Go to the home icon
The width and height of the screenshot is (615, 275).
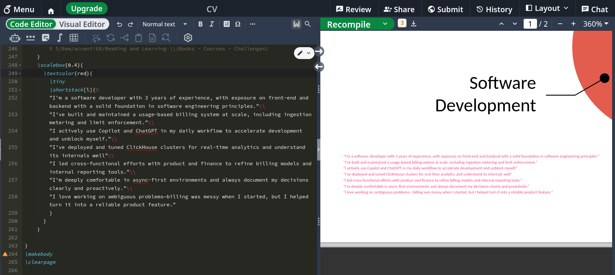pyautogui.click(x=51, y=11)
